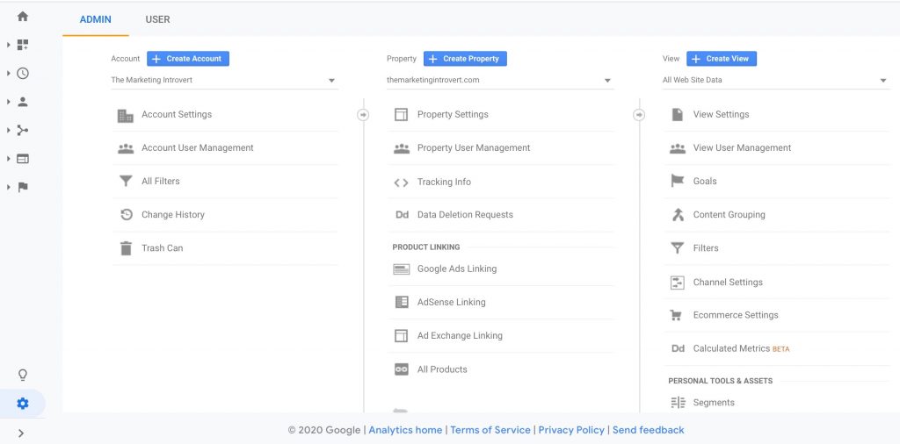Image resolution: width=900 pixels, height=444 pixels.
Task: Click the All Filters funnel icon
Action: (x=125, y=181)
